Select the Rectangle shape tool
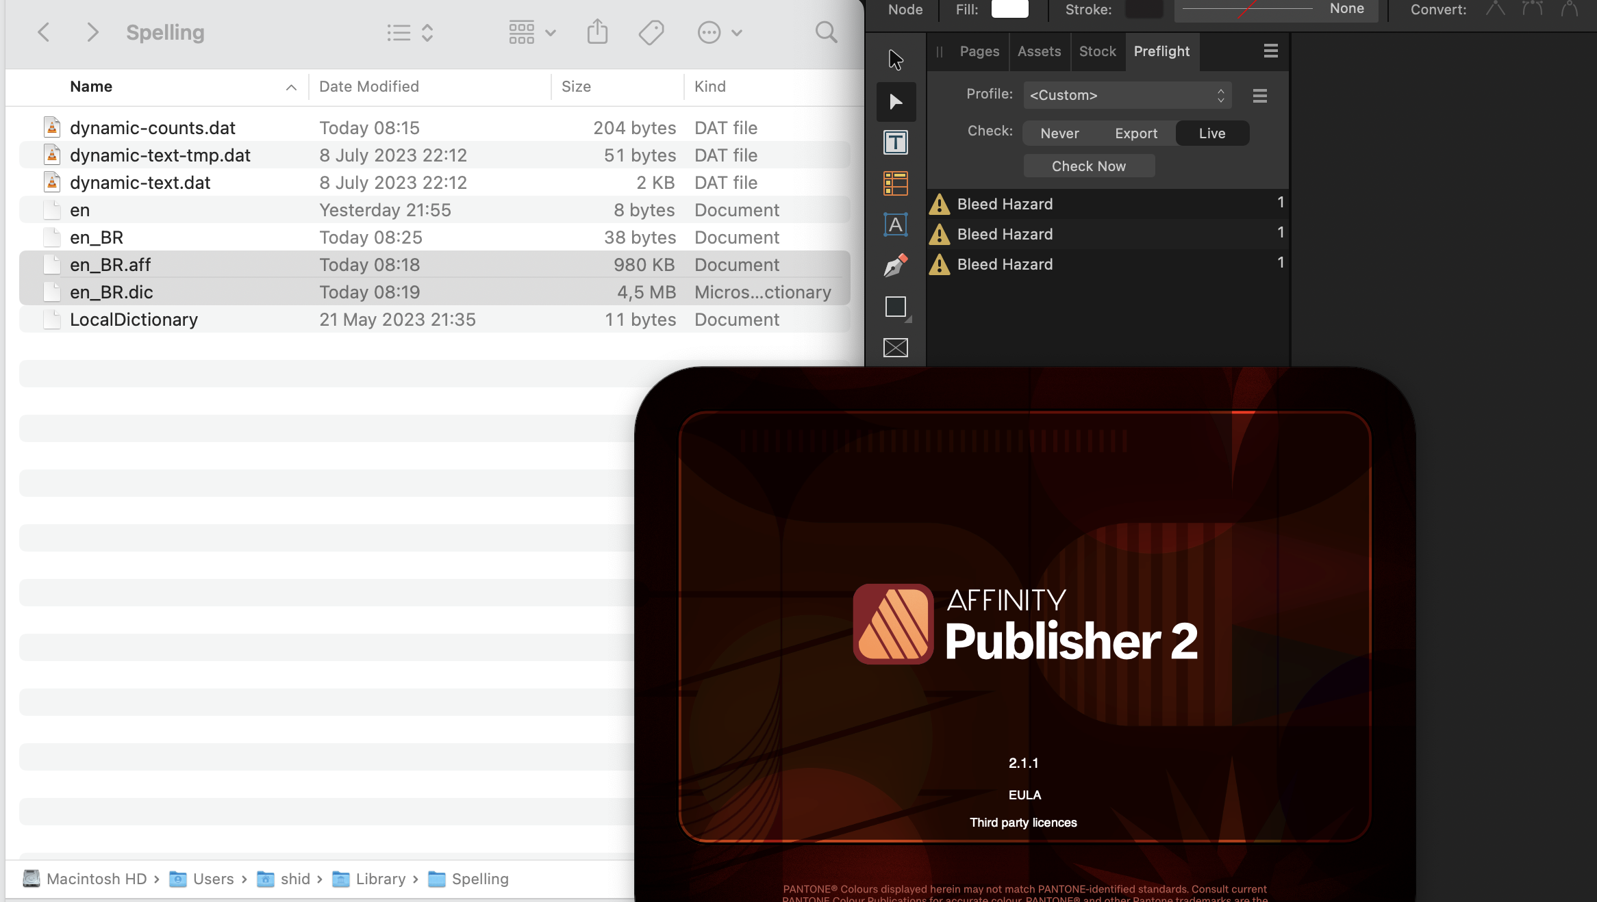 click(x=896, y=307)
